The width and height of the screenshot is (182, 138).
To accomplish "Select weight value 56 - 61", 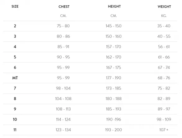I will [164, 47].
